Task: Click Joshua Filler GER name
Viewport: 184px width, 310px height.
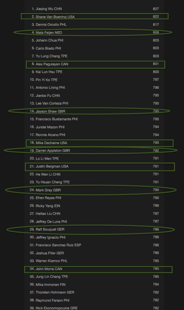Action: 50,253
